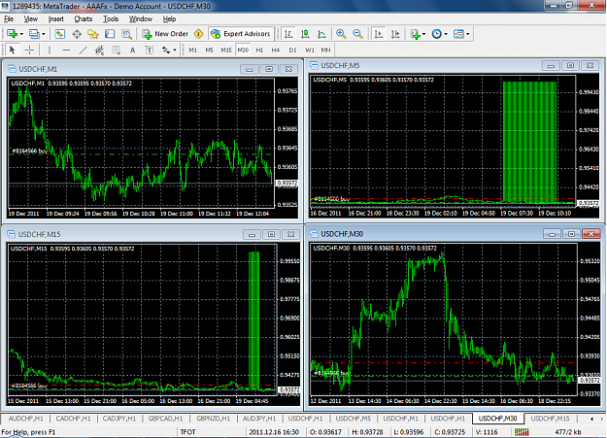This screenshot has height=438, width=607.
Task: Switch chart to candlesticks mode
Action: click(305, 34)
